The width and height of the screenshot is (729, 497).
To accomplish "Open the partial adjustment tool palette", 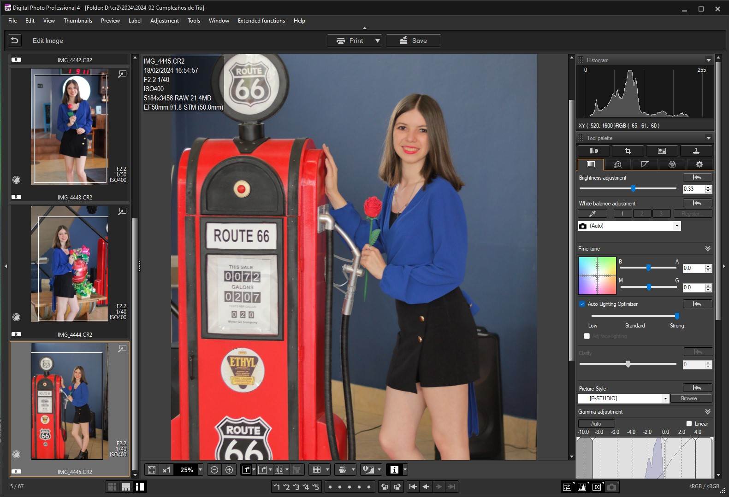I will click(662, 151).
